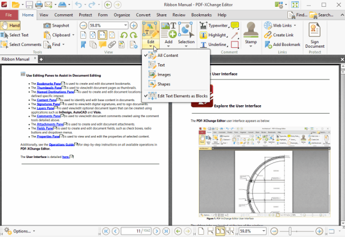Image resolution: width=345 pixels, height=237 pixels.
Task: Click the Find... button at top right
Action: (298, 15)
